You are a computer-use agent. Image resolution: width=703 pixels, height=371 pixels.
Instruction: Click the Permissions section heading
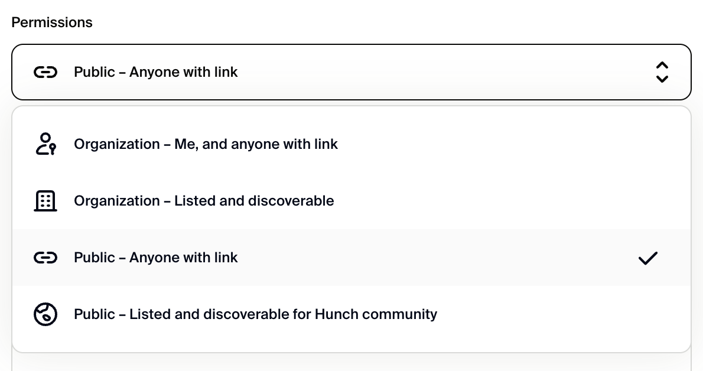coord(51,22)
